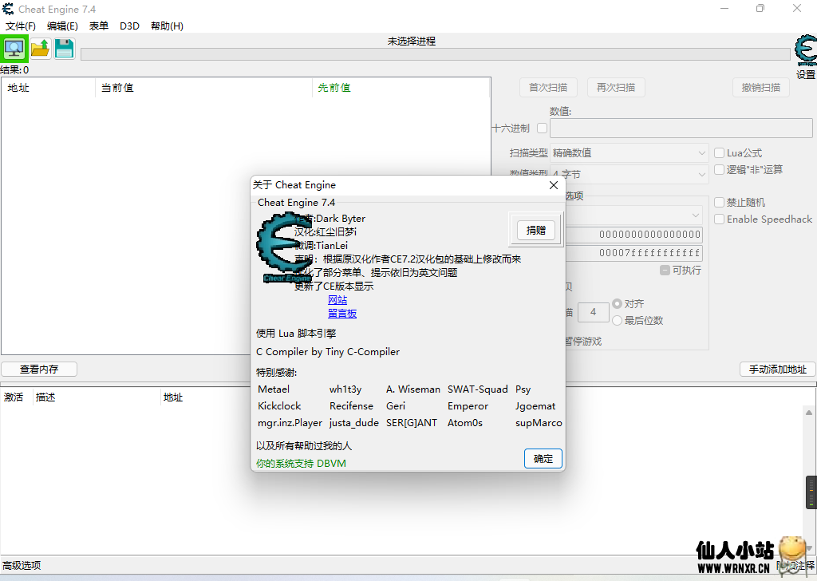Viewport: 817px width, 581px height.
Task: Click the 数值 input field
Action: (x=681, y=128)
